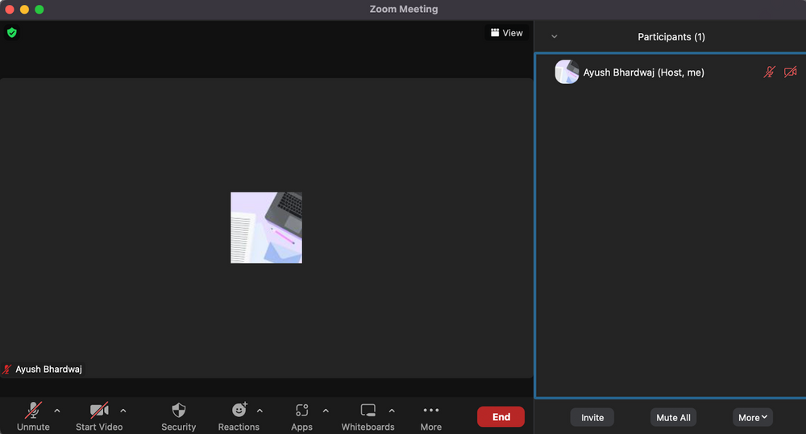Viewport: 806px width, 434px height.
Task: Click Ayush Bhardwaj's avatar in the participants list
Action: [567, 72]
